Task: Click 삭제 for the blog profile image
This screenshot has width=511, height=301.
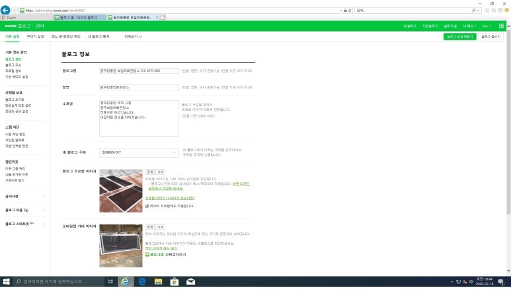Action: point(161,172)
